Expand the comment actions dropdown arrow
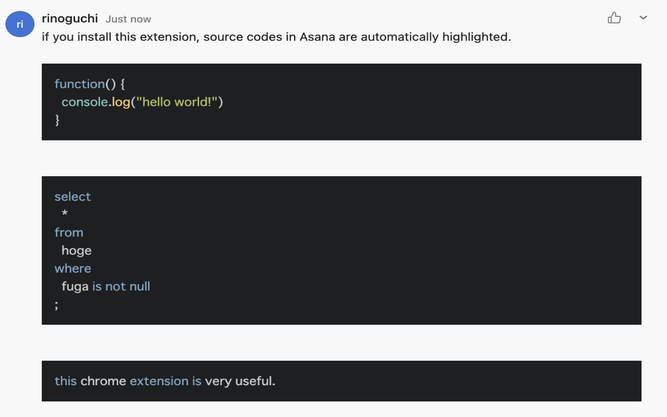Screen dimensions: 667x417 pos(643,18)
